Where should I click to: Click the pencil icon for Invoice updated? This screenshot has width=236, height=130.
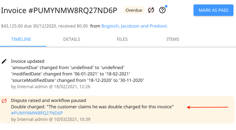4,61
